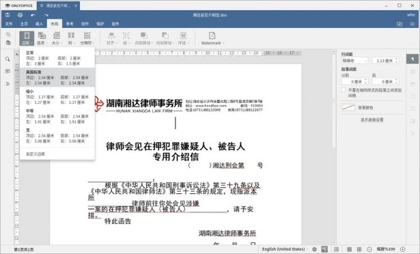Click the copy icon in the toolbar
This screenshot has height=254, width=420.
8,35
